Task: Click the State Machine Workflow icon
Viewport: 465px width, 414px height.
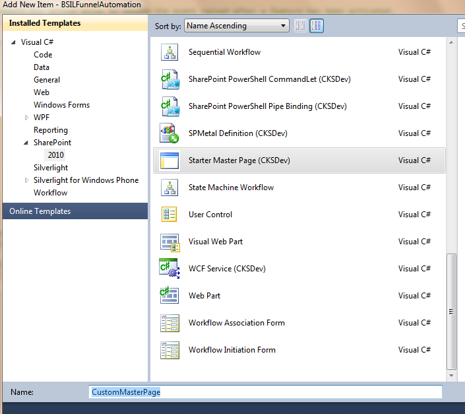Action: pos(170,188)
